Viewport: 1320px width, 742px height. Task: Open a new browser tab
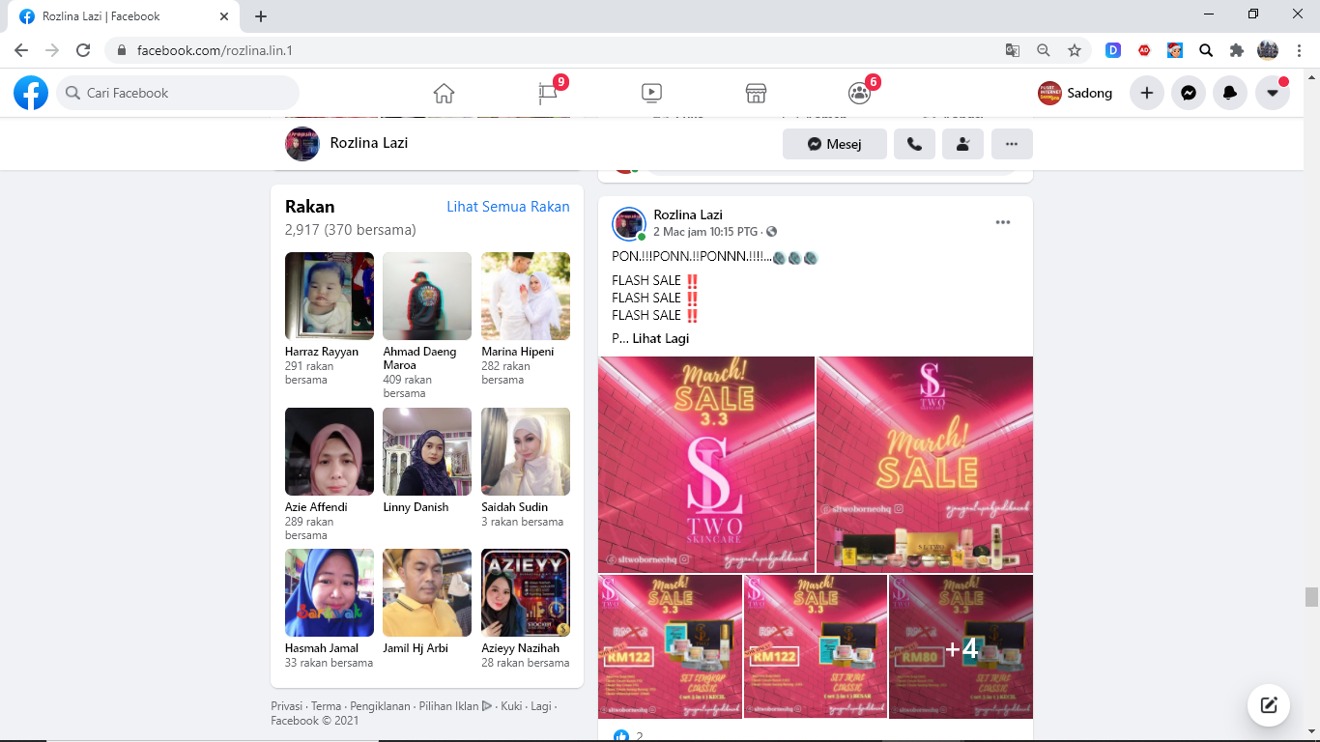tap(261, 16)
